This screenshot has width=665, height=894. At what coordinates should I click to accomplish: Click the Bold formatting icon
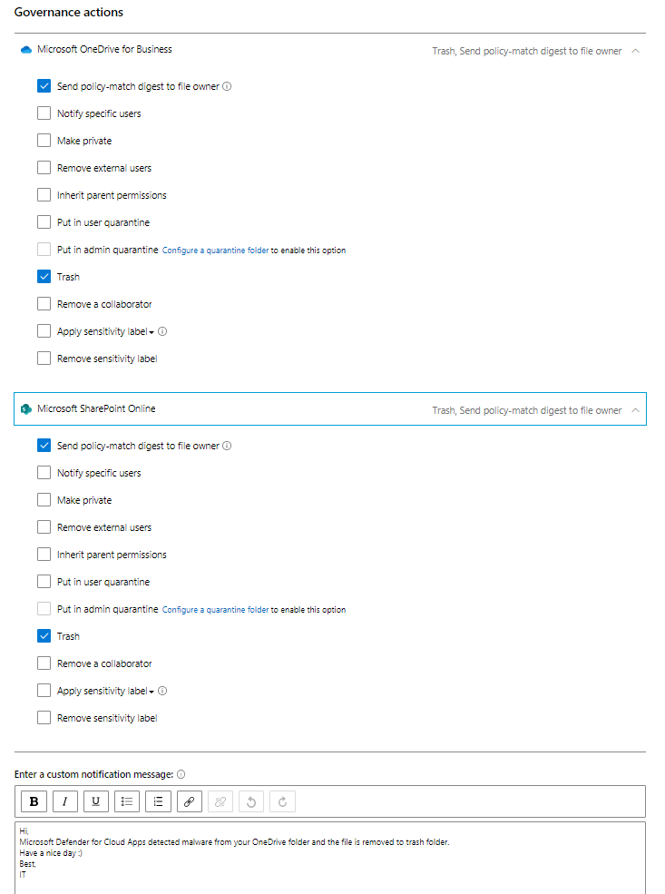pyautogui.click(x=34, y=801)
